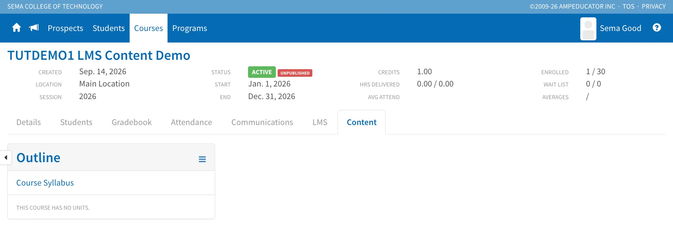Image resolution: width=673 pixels, height=227 pixels.
Task: Open the Programs menu
Action: click(x=190, y=28)
